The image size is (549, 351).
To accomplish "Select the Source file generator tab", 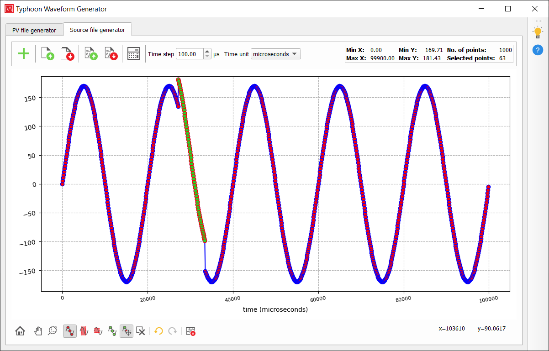I will (x=97, y=30).
